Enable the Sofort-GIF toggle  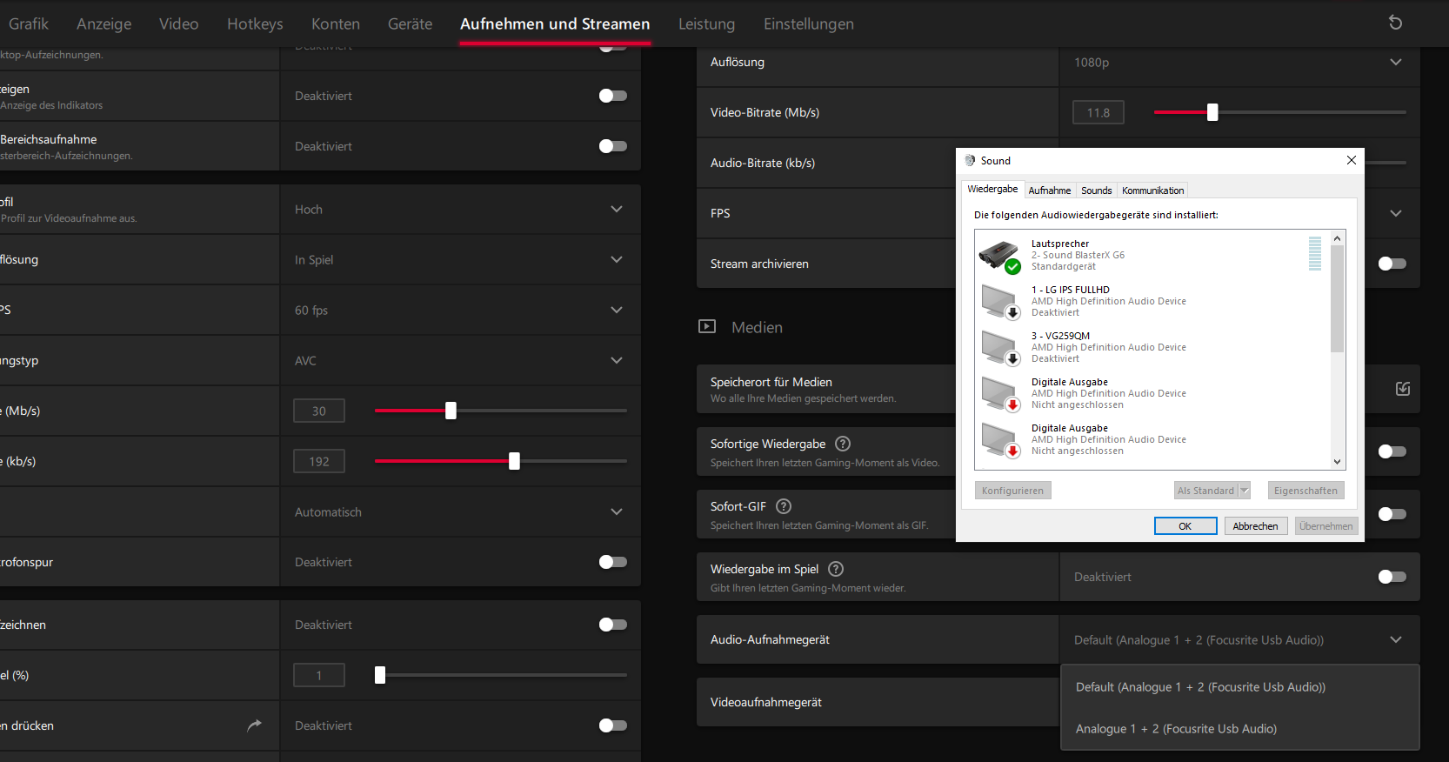(x=1392, y=514)
